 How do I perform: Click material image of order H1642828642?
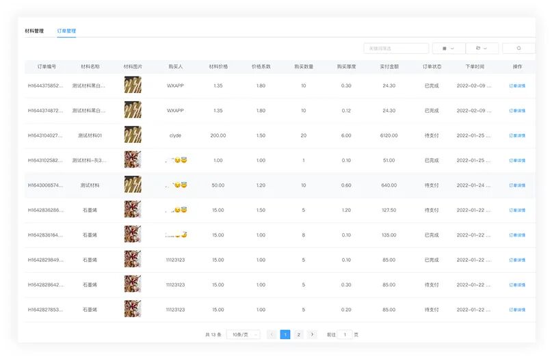point(133,284)
